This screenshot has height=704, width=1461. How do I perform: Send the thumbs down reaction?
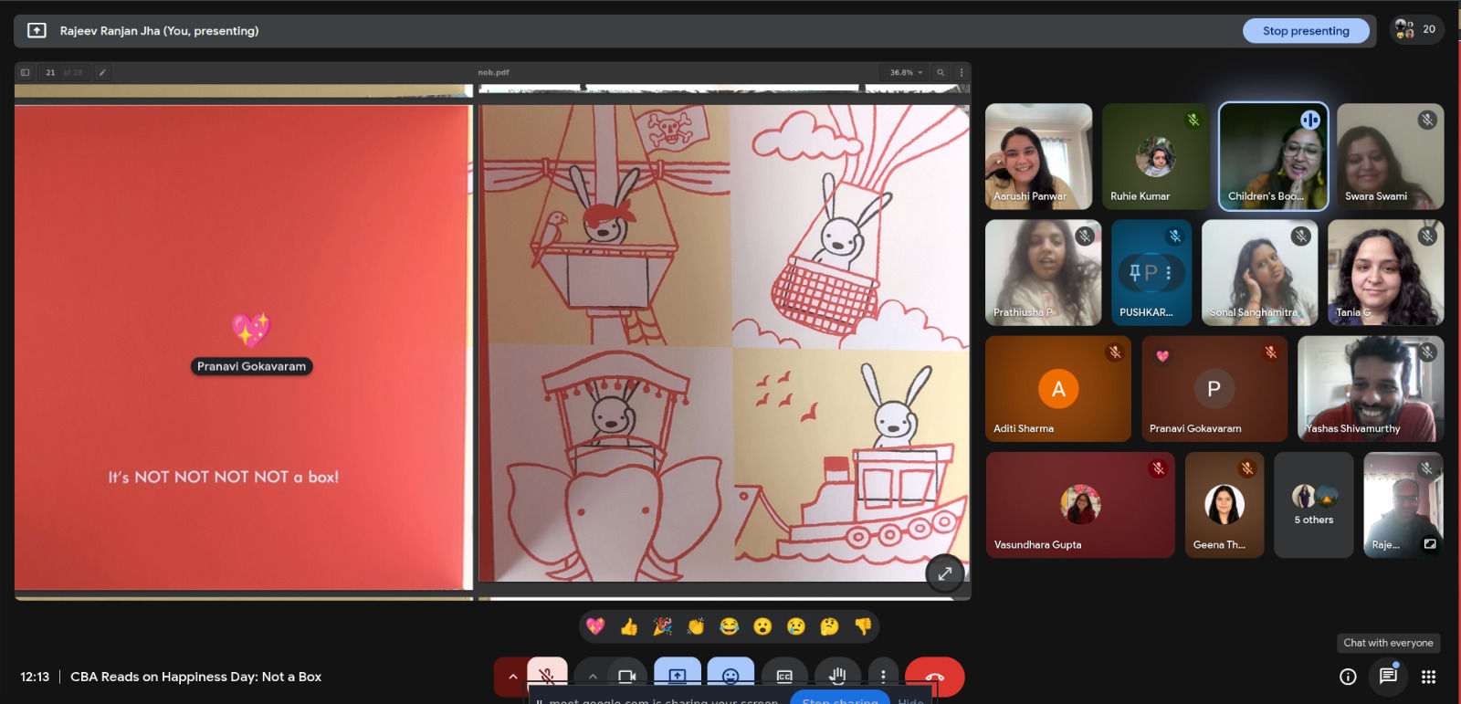[863, 626]
